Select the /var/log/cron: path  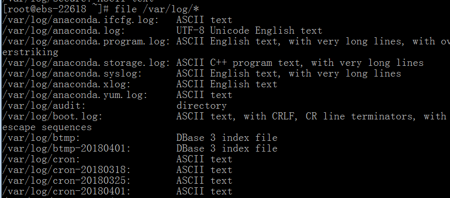click(x=41, y=159)
